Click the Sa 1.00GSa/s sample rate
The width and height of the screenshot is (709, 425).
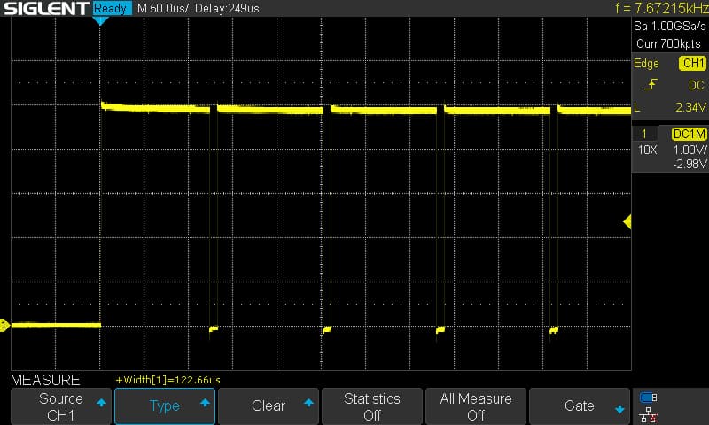point(670,27)
